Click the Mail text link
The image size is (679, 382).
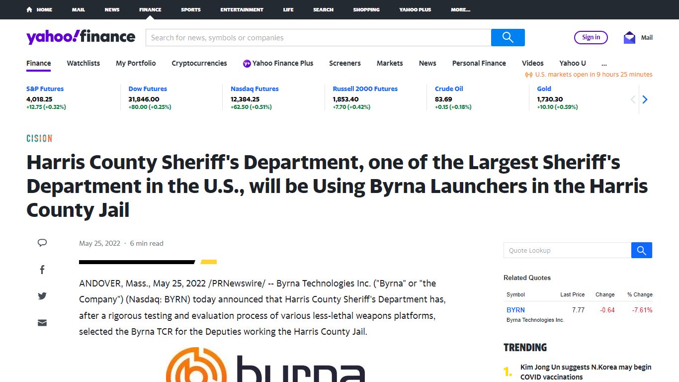pyautogui.click(x=647, y=37)
